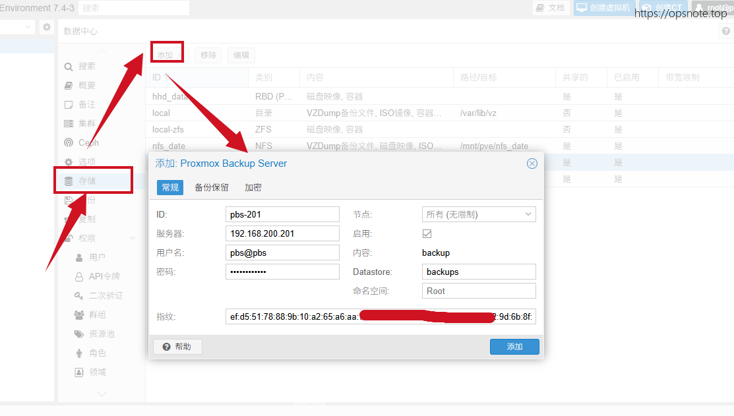Click the 二次验证 key icon
The height and width of the screenshot is (416, 734).
pyautogui.click(x=79, y=296)
